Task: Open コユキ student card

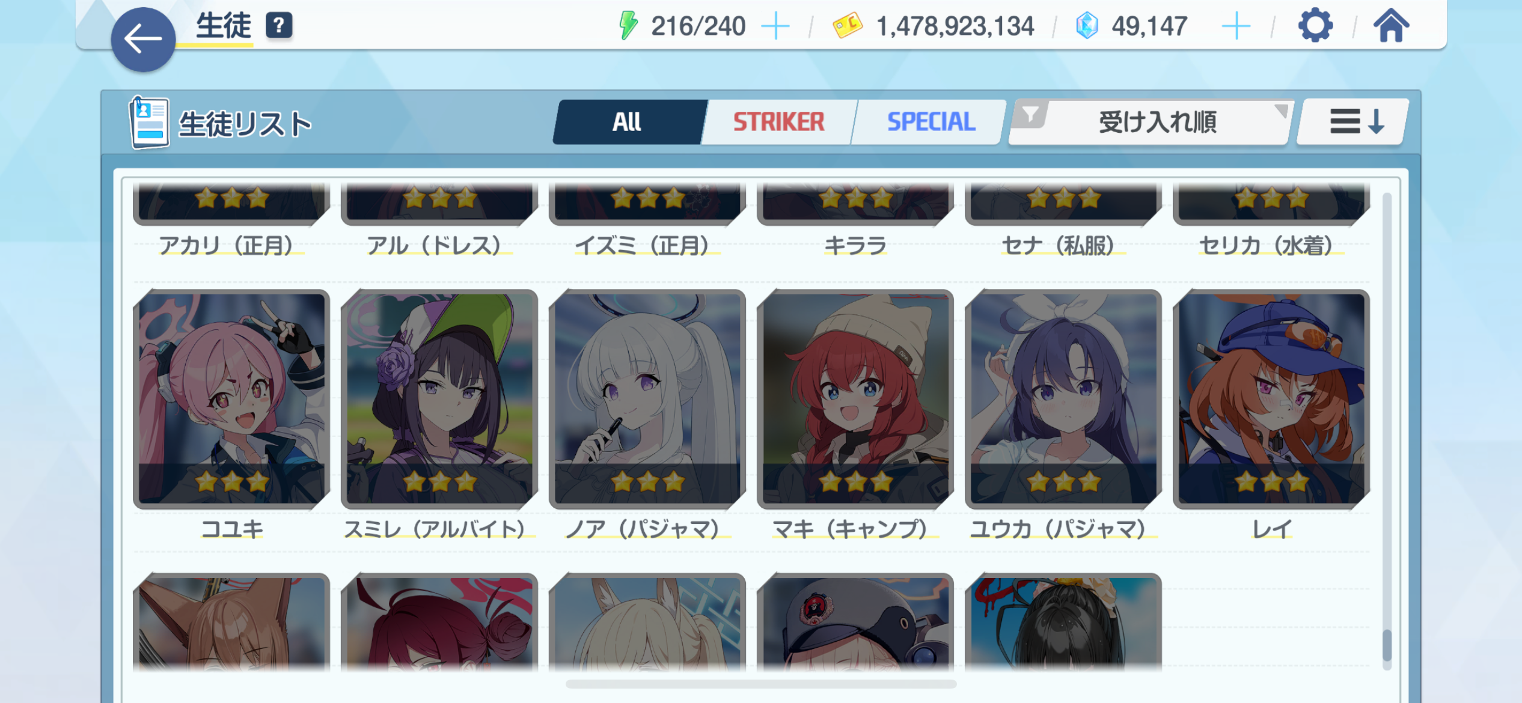Action: pos(231,399)
